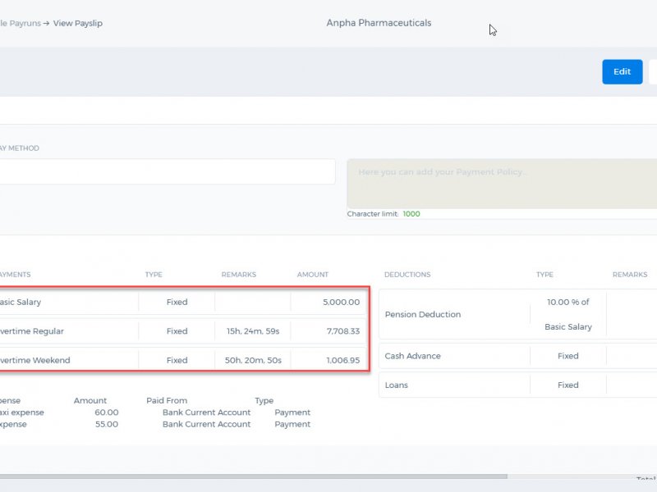
Task: Click the Anpha Pharmaceuticals company title
Action: coord(379,23)
